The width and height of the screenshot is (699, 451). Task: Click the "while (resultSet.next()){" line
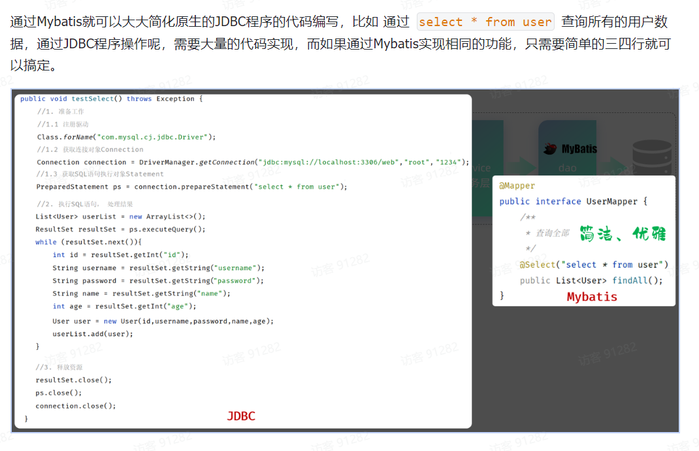click(x=88, y=242)
